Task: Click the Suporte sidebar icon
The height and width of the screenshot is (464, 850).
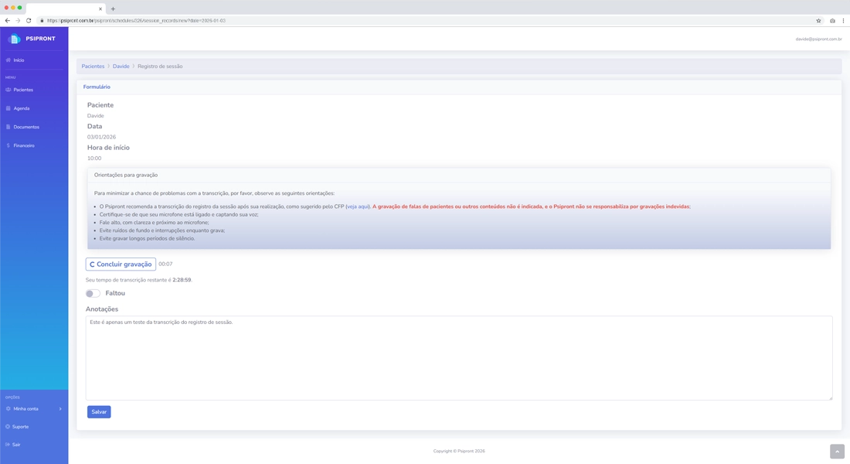Action: coord(8,427)
